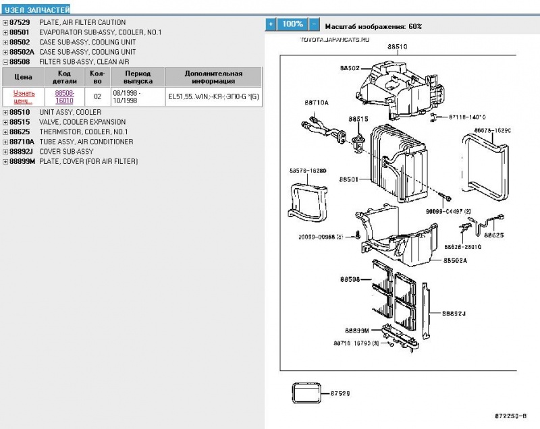This screenshot has width=540, height=429.
Task: Expand the 88502 Case Sub-Assy entry
Action: coord(5,42)
